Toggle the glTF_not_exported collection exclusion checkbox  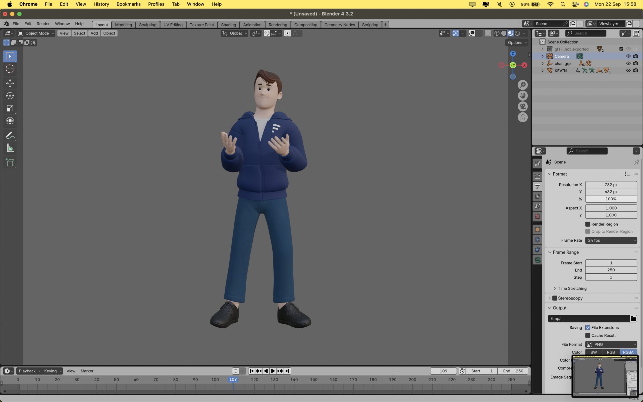coord(621,49)
